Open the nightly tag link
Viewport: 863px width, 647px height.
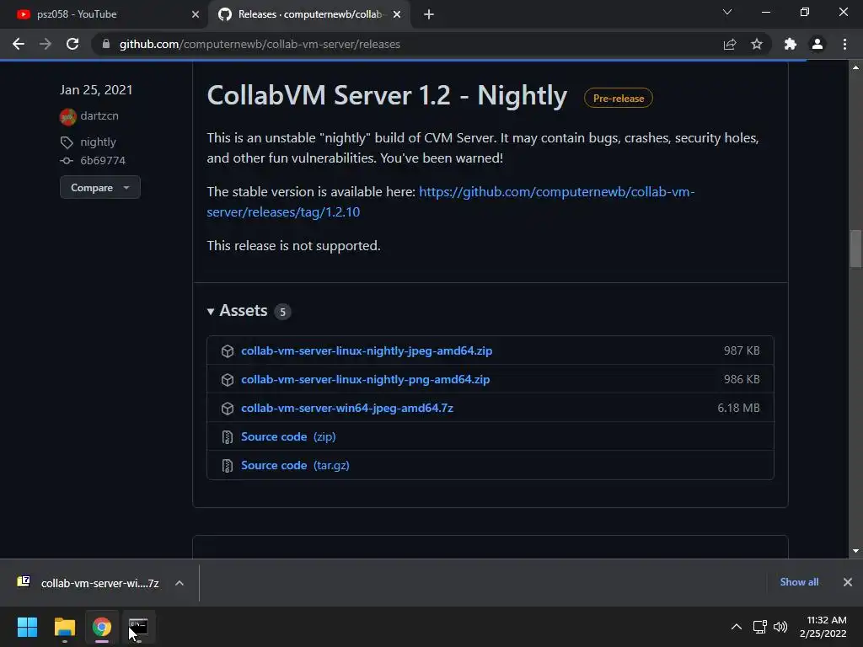click(98, 142)
